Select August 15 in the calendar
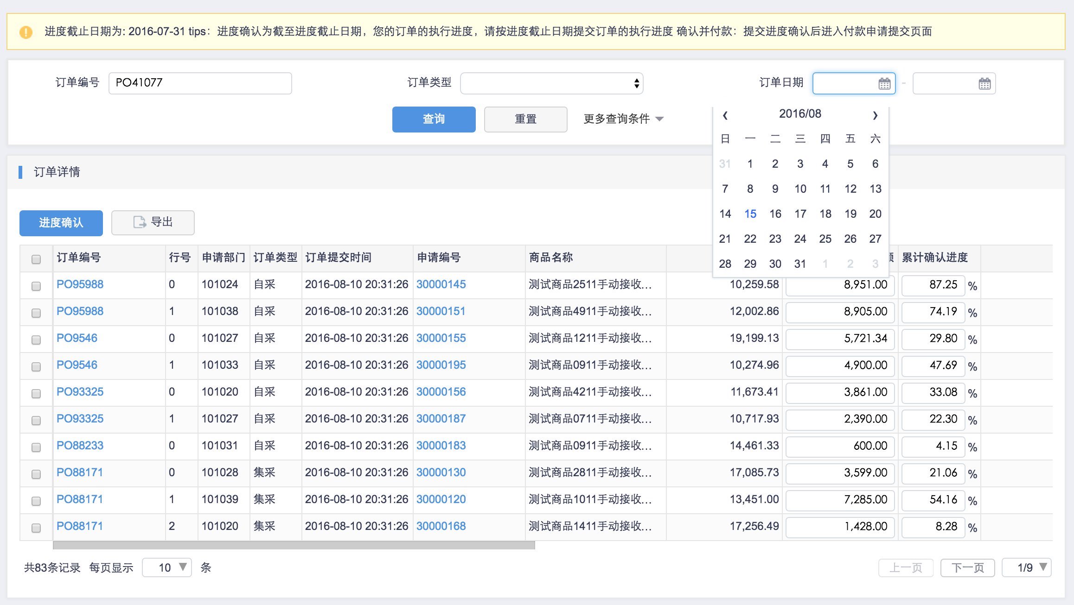The width and height of the screenshot is (1074, 605). (750, 214)
